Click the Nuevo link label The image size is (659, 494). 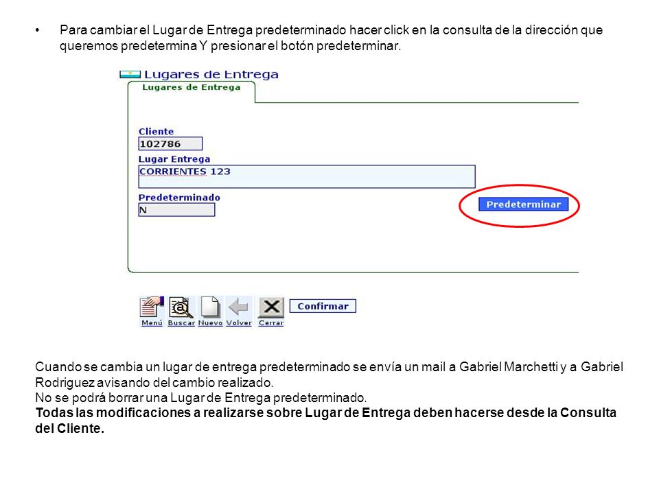210,323
